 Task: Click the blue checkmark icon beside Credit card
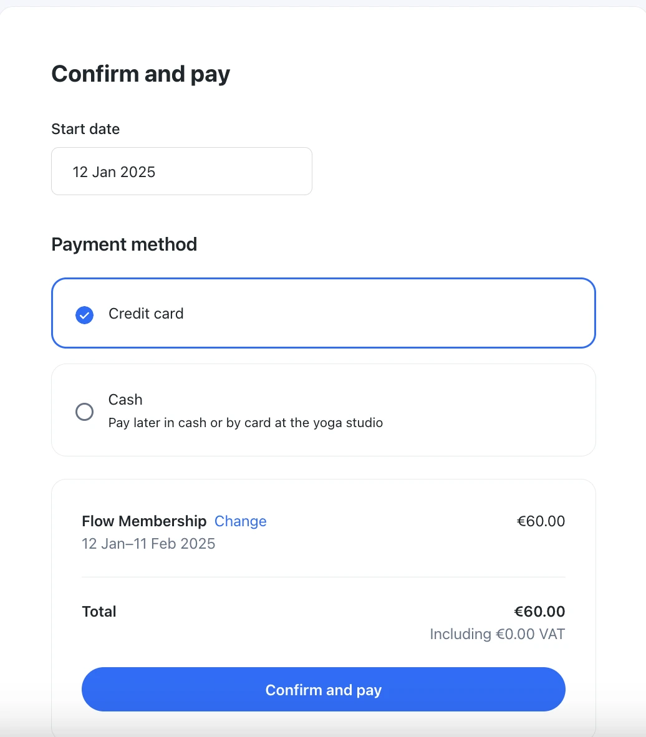[84, 315]
